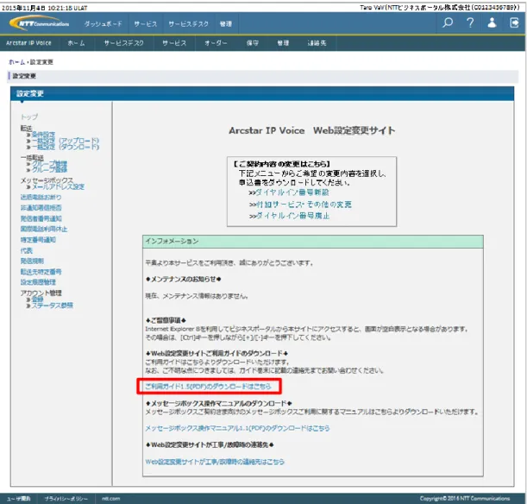Select 連絡先 in the Arcstar navigation bar
Screen dimensions: 527x504
317,43
